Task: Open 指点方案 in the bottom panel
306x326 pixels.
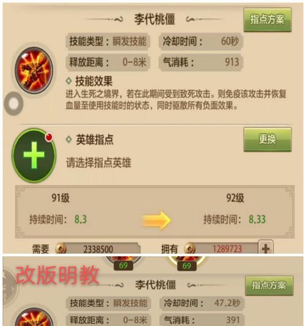Action: tap(269, 286)
